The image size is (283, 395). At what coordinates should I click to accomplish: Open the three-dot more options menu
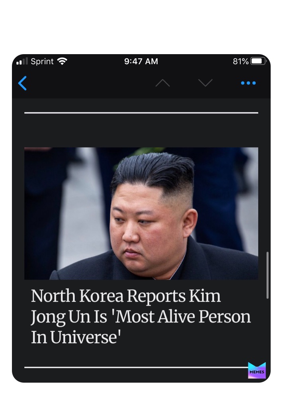(248, 83)
